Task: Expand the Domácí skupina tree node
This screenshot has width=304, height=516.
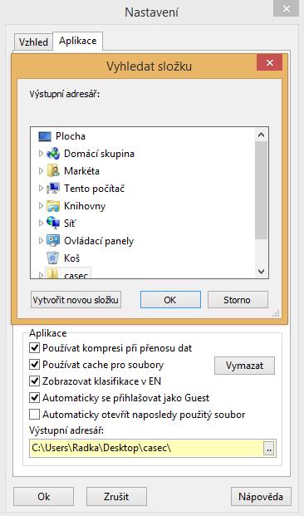Action: [41, 154]
